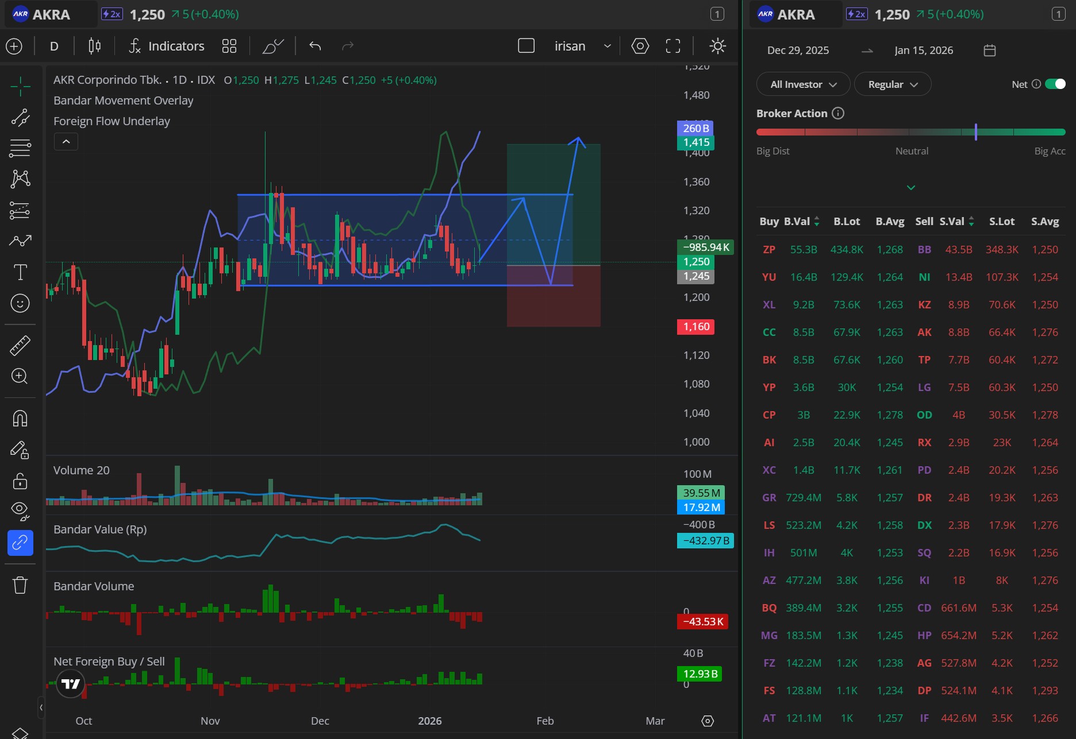Expand the Regular market dropdown
The width and height of the screenshot is (1076, 739).
892,84
